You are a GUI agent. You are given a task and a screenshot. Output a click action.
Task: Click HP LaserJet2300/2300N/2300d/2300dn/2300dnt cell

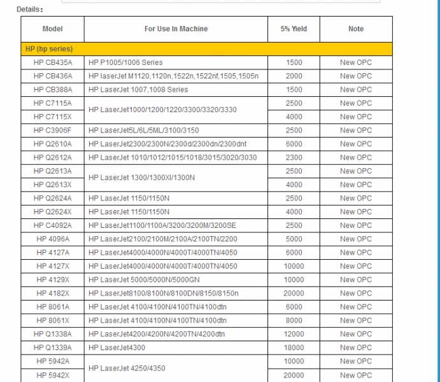176,144
